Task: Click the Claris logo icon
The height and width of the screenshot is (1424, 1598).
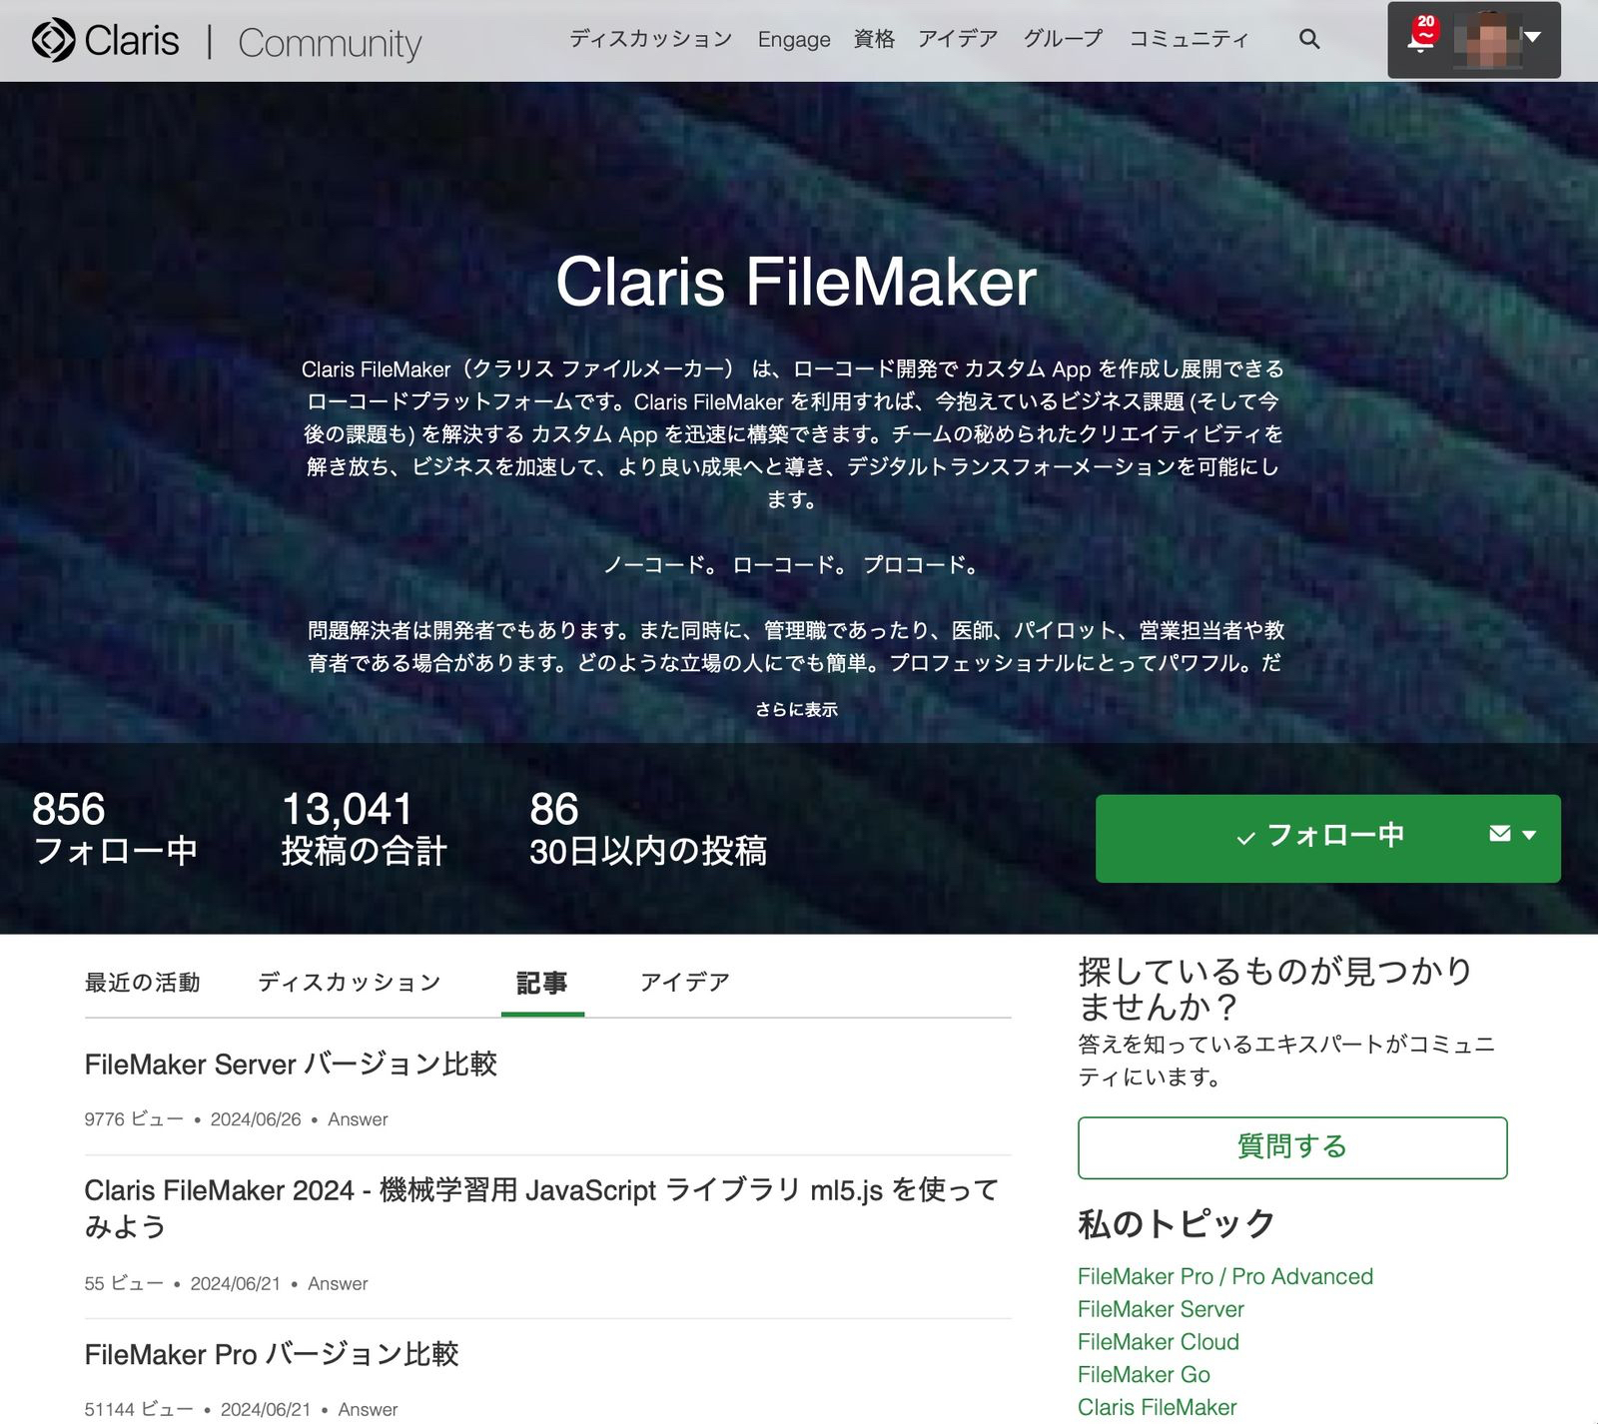Action: [x=51, y=40]
